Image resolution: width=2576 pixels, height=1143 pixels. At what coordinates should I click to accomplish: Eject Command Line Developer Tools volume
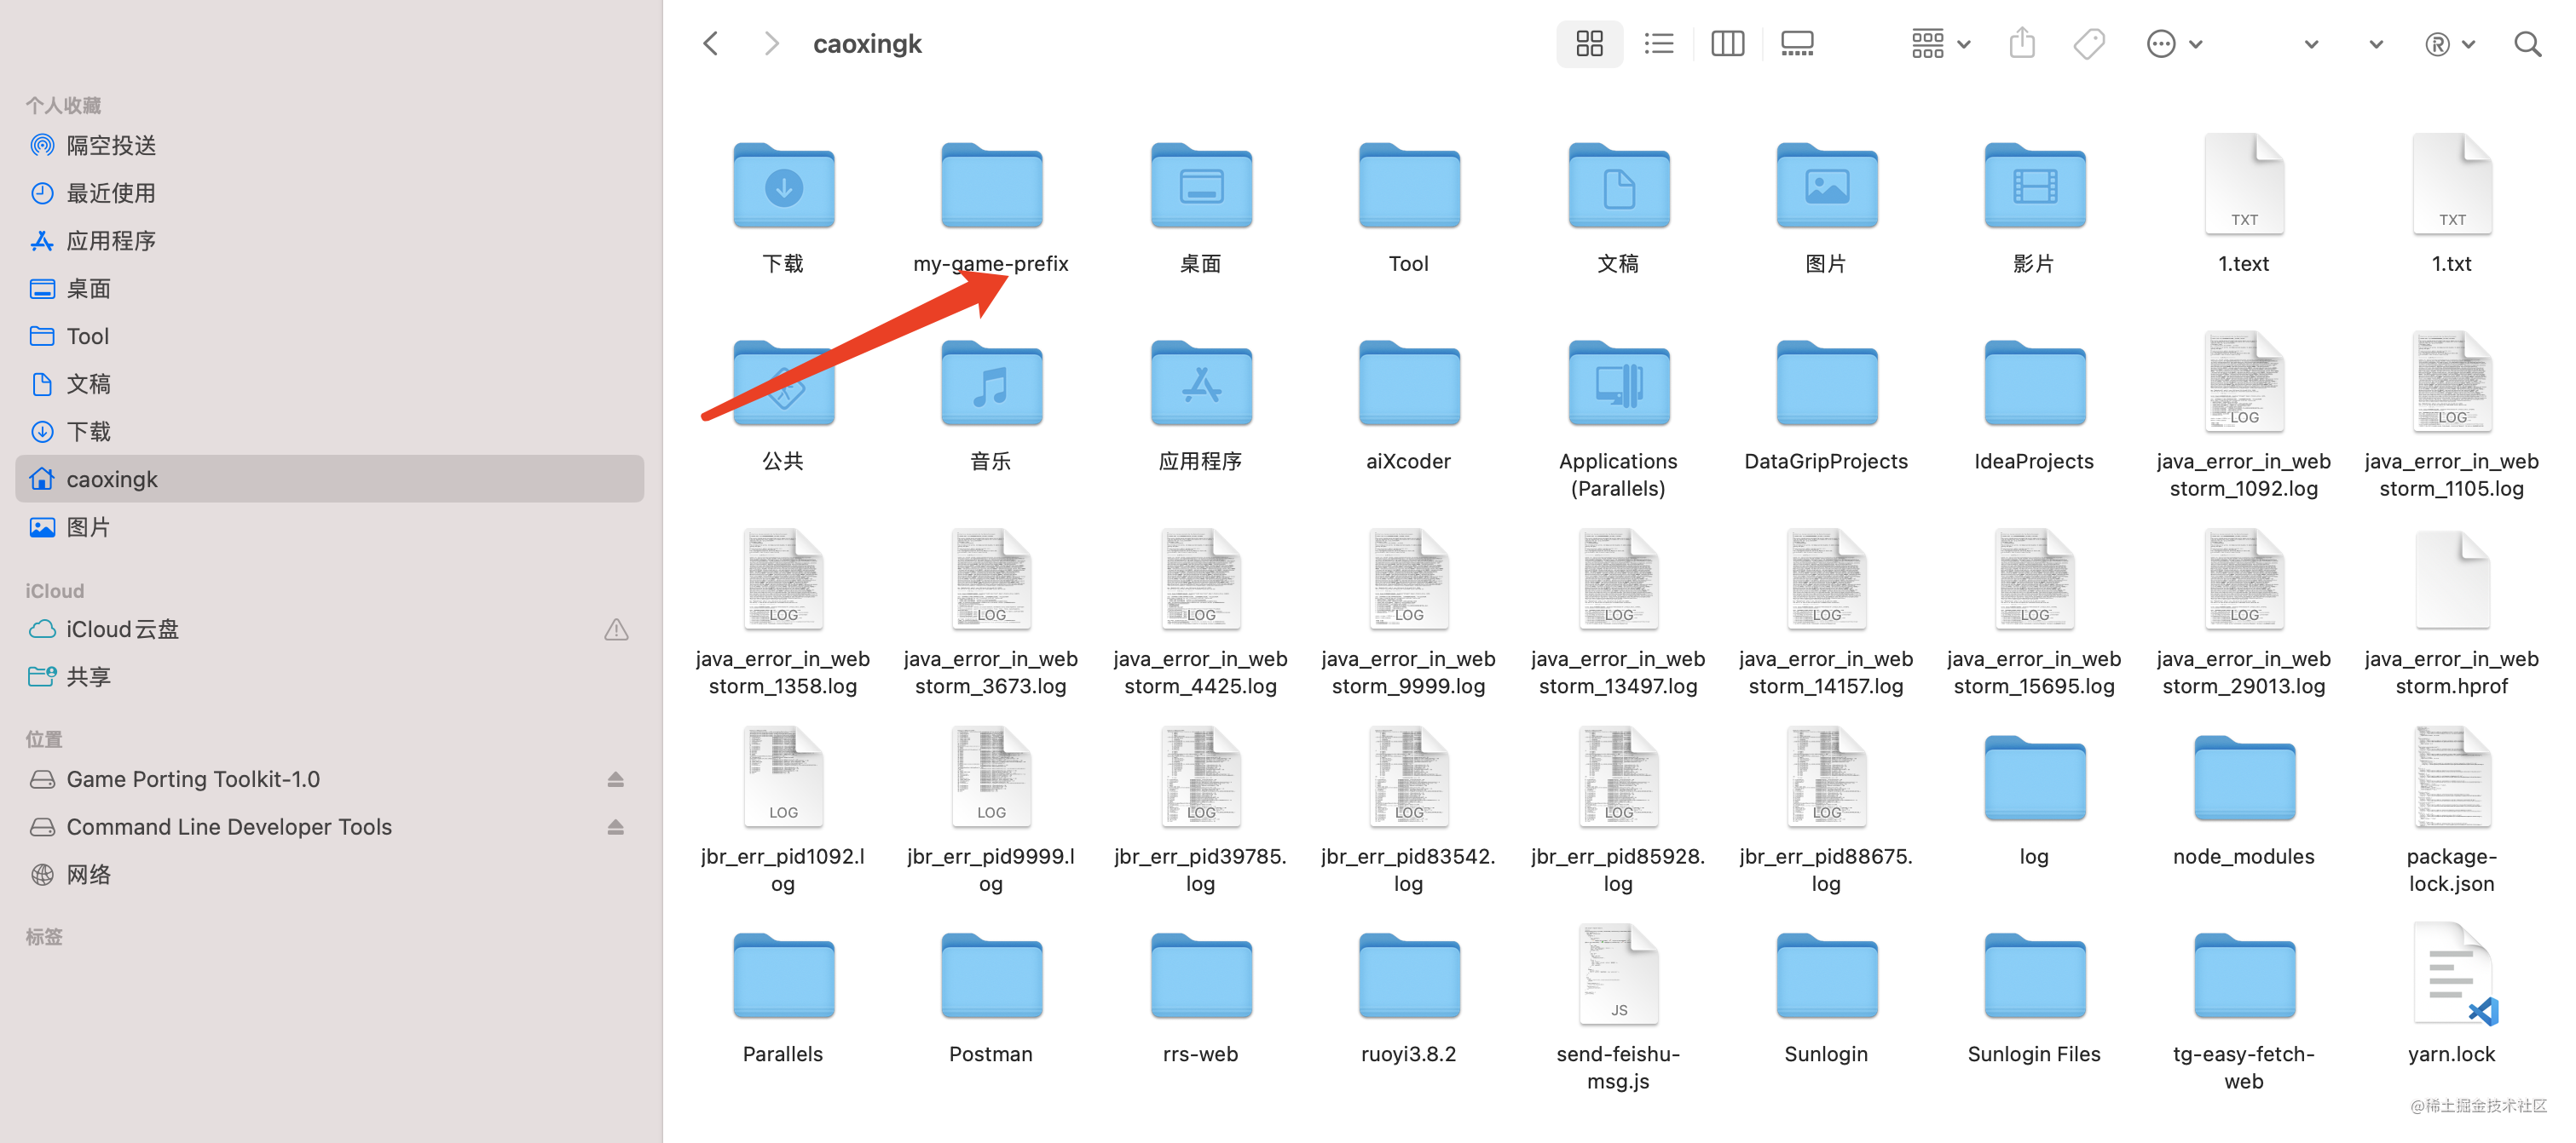[x=615, y=827]
